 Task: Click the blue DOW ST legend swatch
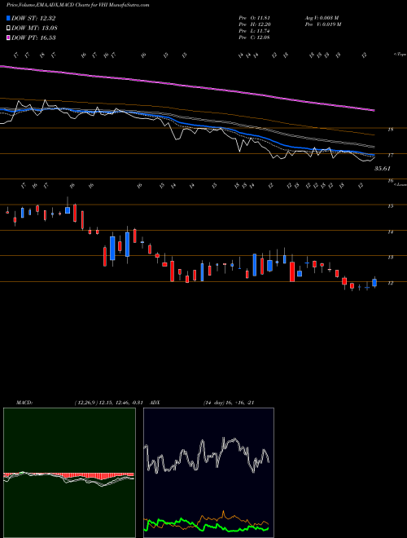pos(8,18)
